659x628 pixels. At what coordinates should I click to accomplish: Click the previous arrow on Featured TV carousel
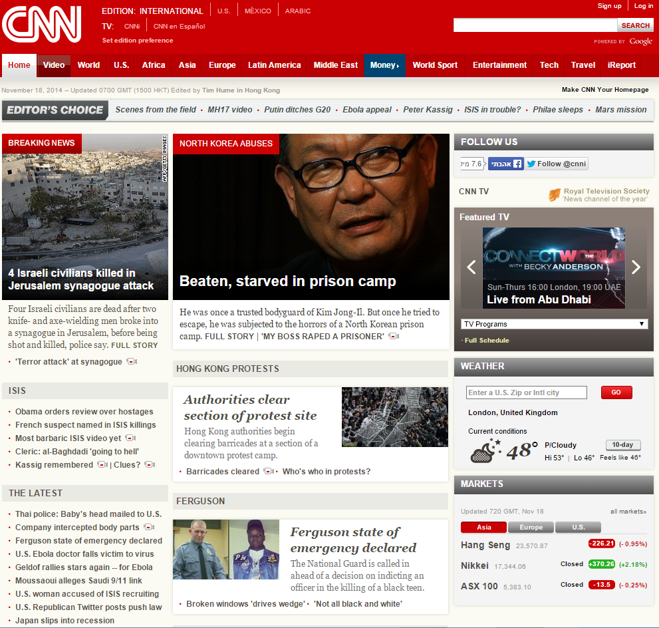(471, 267)
